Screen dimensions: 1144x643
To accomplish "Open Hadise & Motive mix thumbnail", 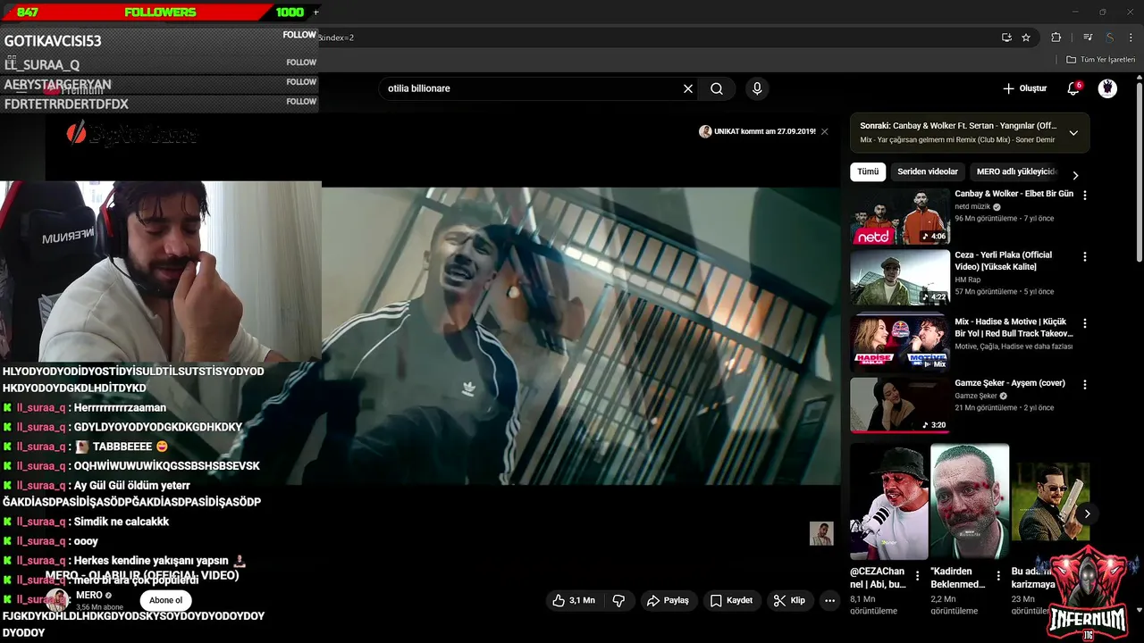I will (x=900, y=343).
